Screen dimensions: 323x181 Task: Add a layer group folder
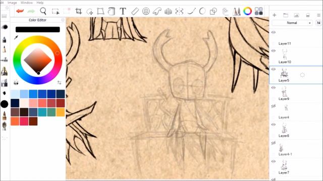pos(286,15)
